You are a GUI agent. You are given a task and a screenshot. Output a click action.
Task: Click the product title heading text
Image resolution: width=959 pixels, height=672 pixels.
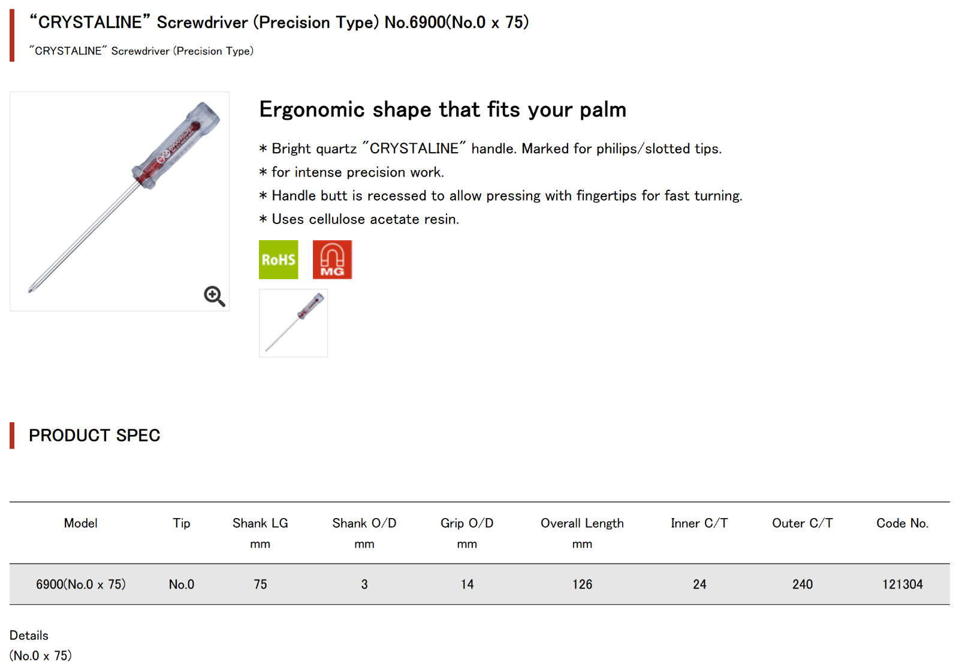[279, 22]
